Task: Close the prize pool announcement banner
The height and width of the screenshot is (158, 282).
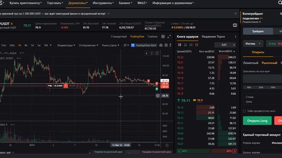Action: pyautogui.click(x=236, y=14)
